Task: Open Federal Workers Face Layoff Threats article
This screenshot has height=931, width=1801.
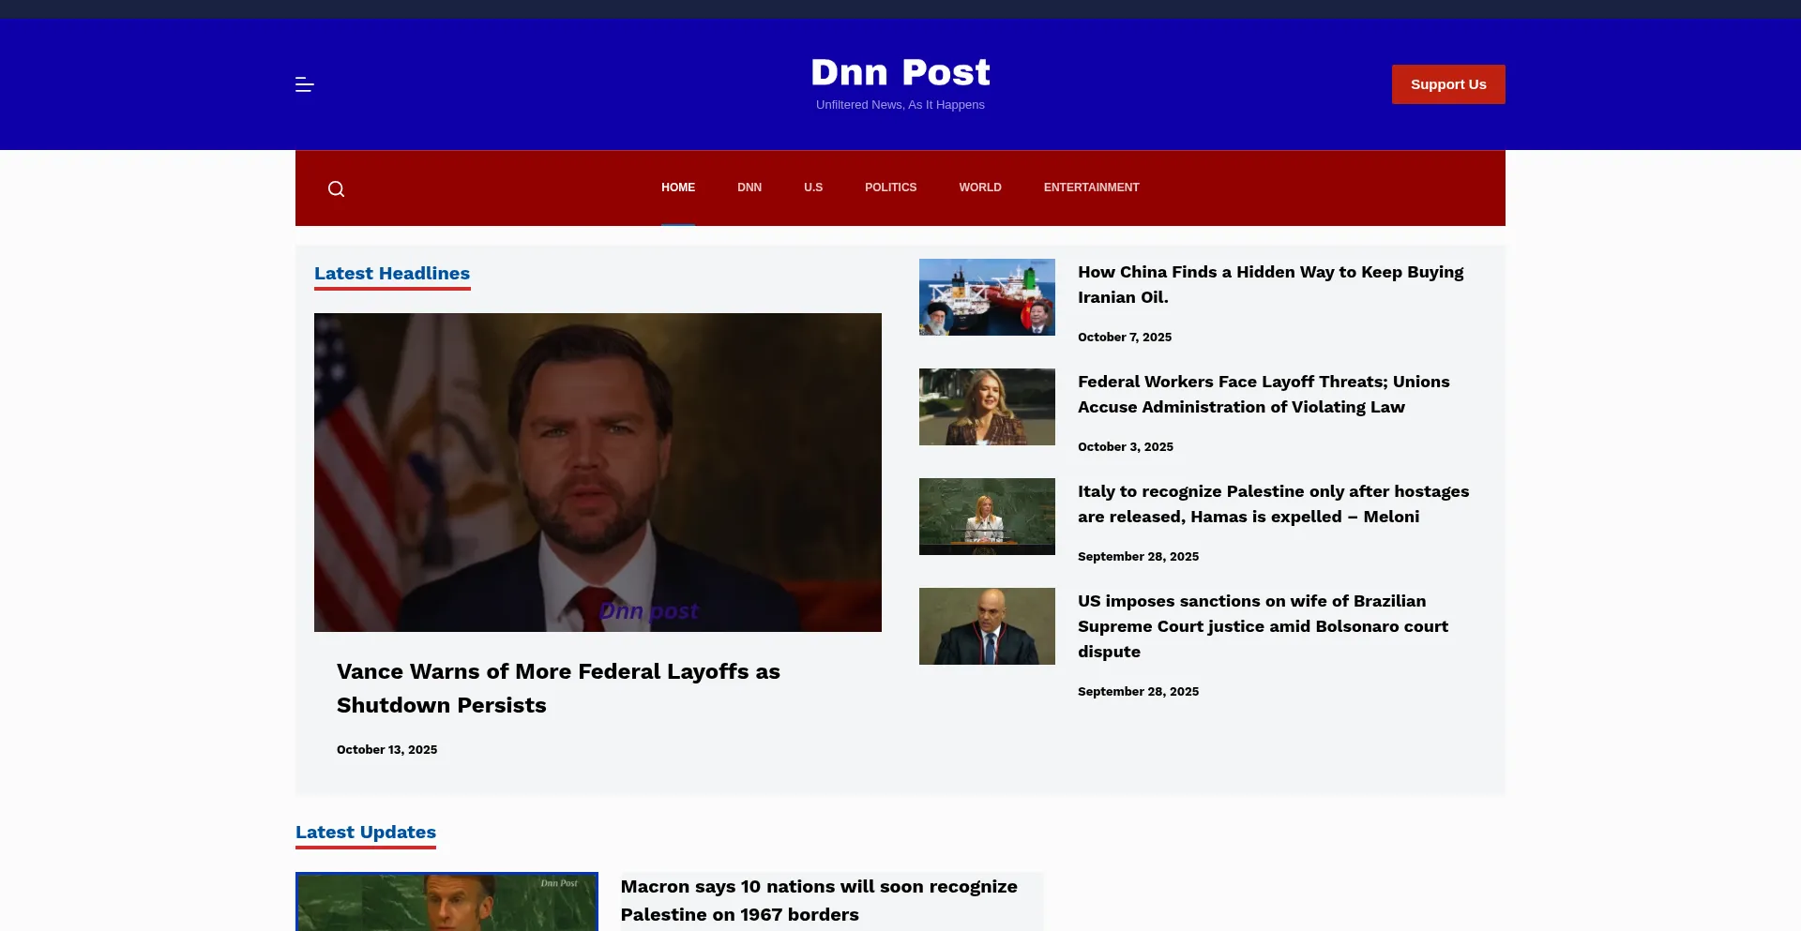Action: click(1264, 394)
